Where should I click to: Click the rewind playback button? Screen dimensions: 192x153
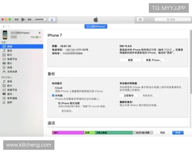pos(16,19)
